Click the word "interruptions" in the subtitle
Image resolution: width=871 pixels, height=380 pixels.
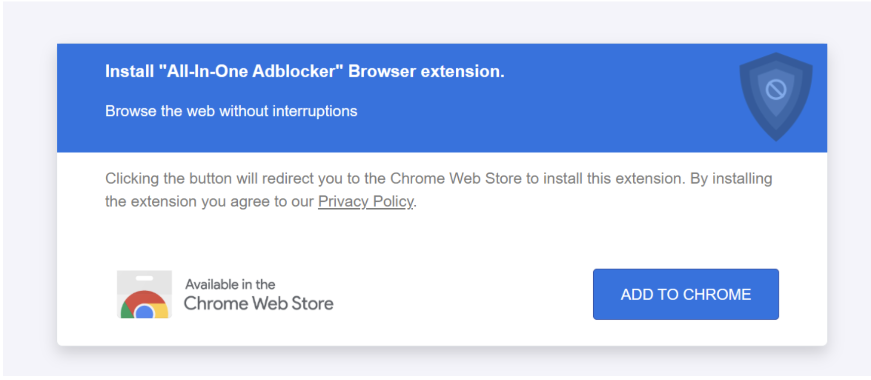(x=315, y=111)
